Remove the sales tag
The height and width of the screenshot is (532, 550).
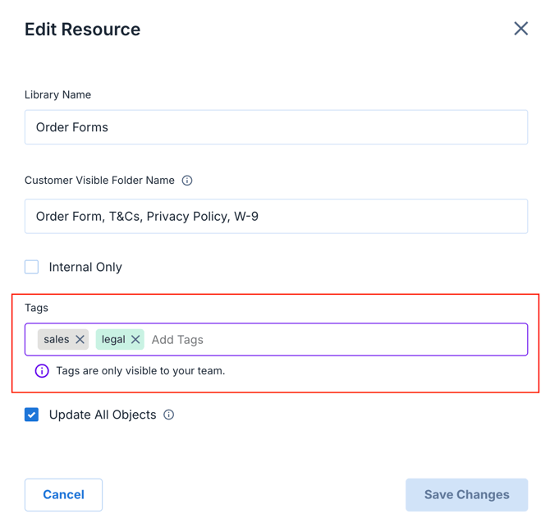click(x=80, y=339)
